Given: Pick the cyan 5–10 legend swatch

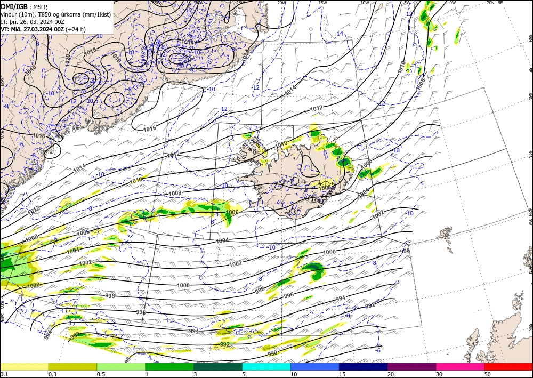Looking at the screenshot, I should 266,366.
